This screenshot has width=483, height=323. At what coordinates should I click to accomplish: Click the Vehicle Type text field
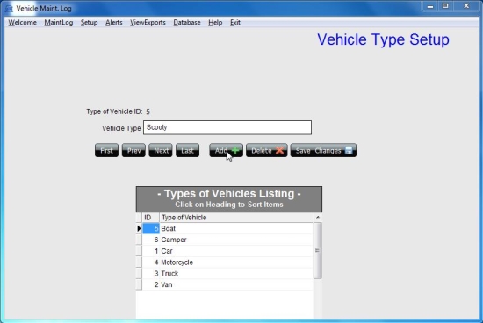click(227, 127)
